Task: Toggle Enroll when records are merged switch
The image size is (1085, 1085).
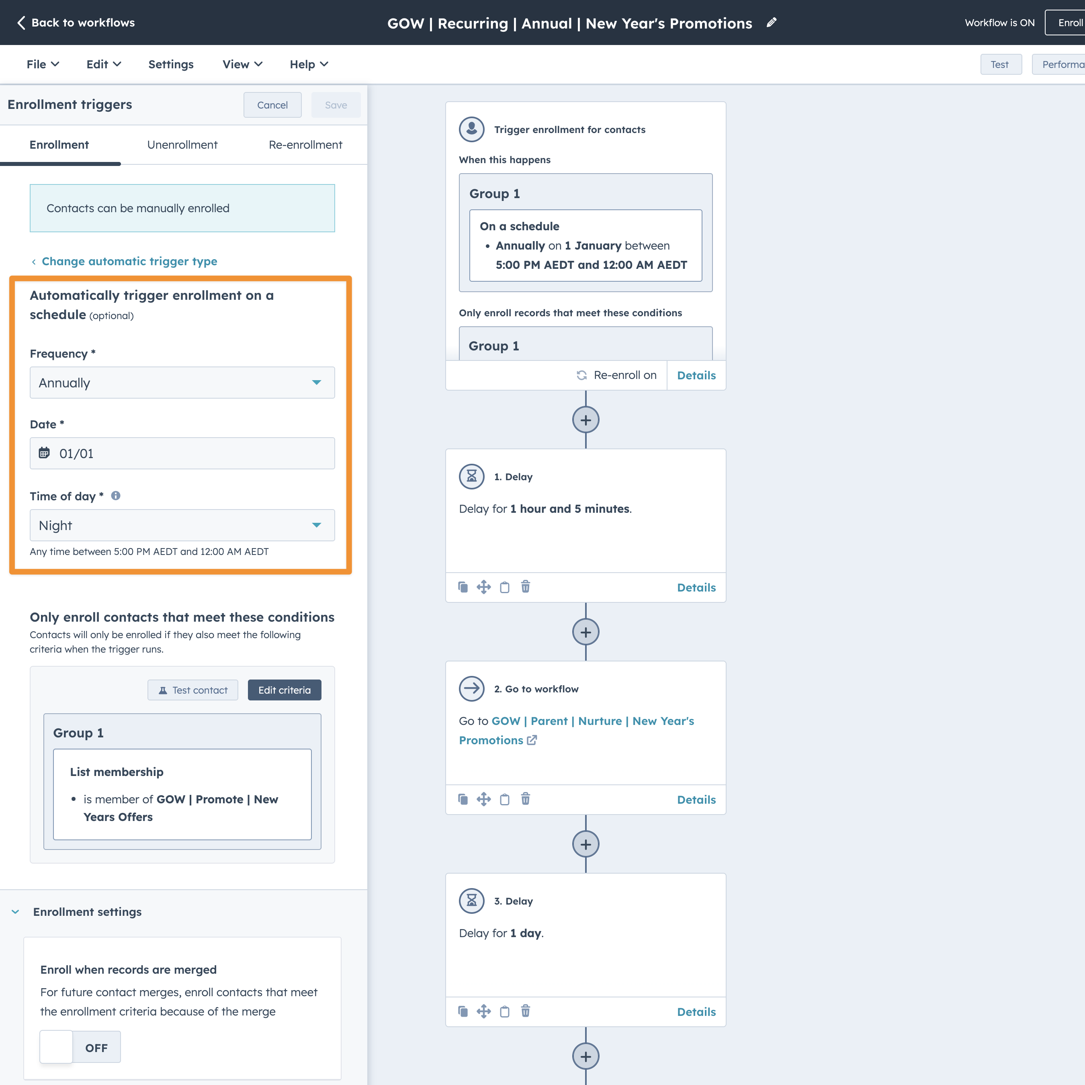Action: (80, 1047)
